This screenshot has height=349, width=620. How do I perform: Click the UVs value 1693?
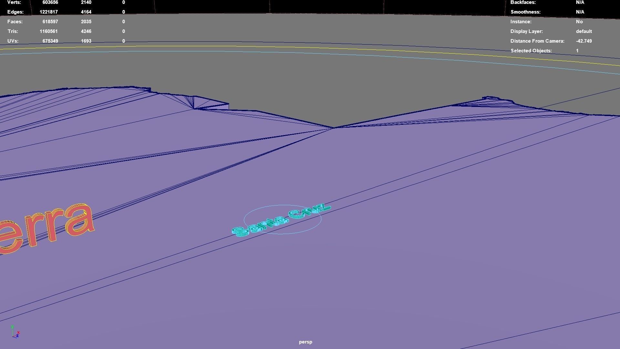pos(86,41)
